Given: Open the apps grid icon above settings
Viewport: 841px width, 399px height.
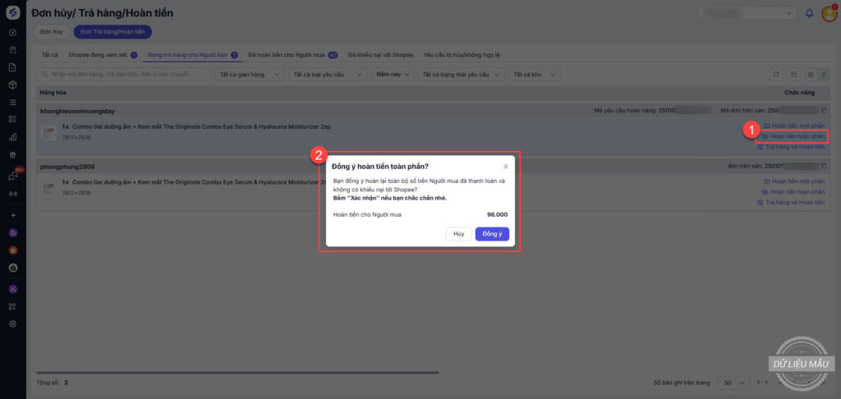Looking at the screenshot, I should click(x=13, y=307).
